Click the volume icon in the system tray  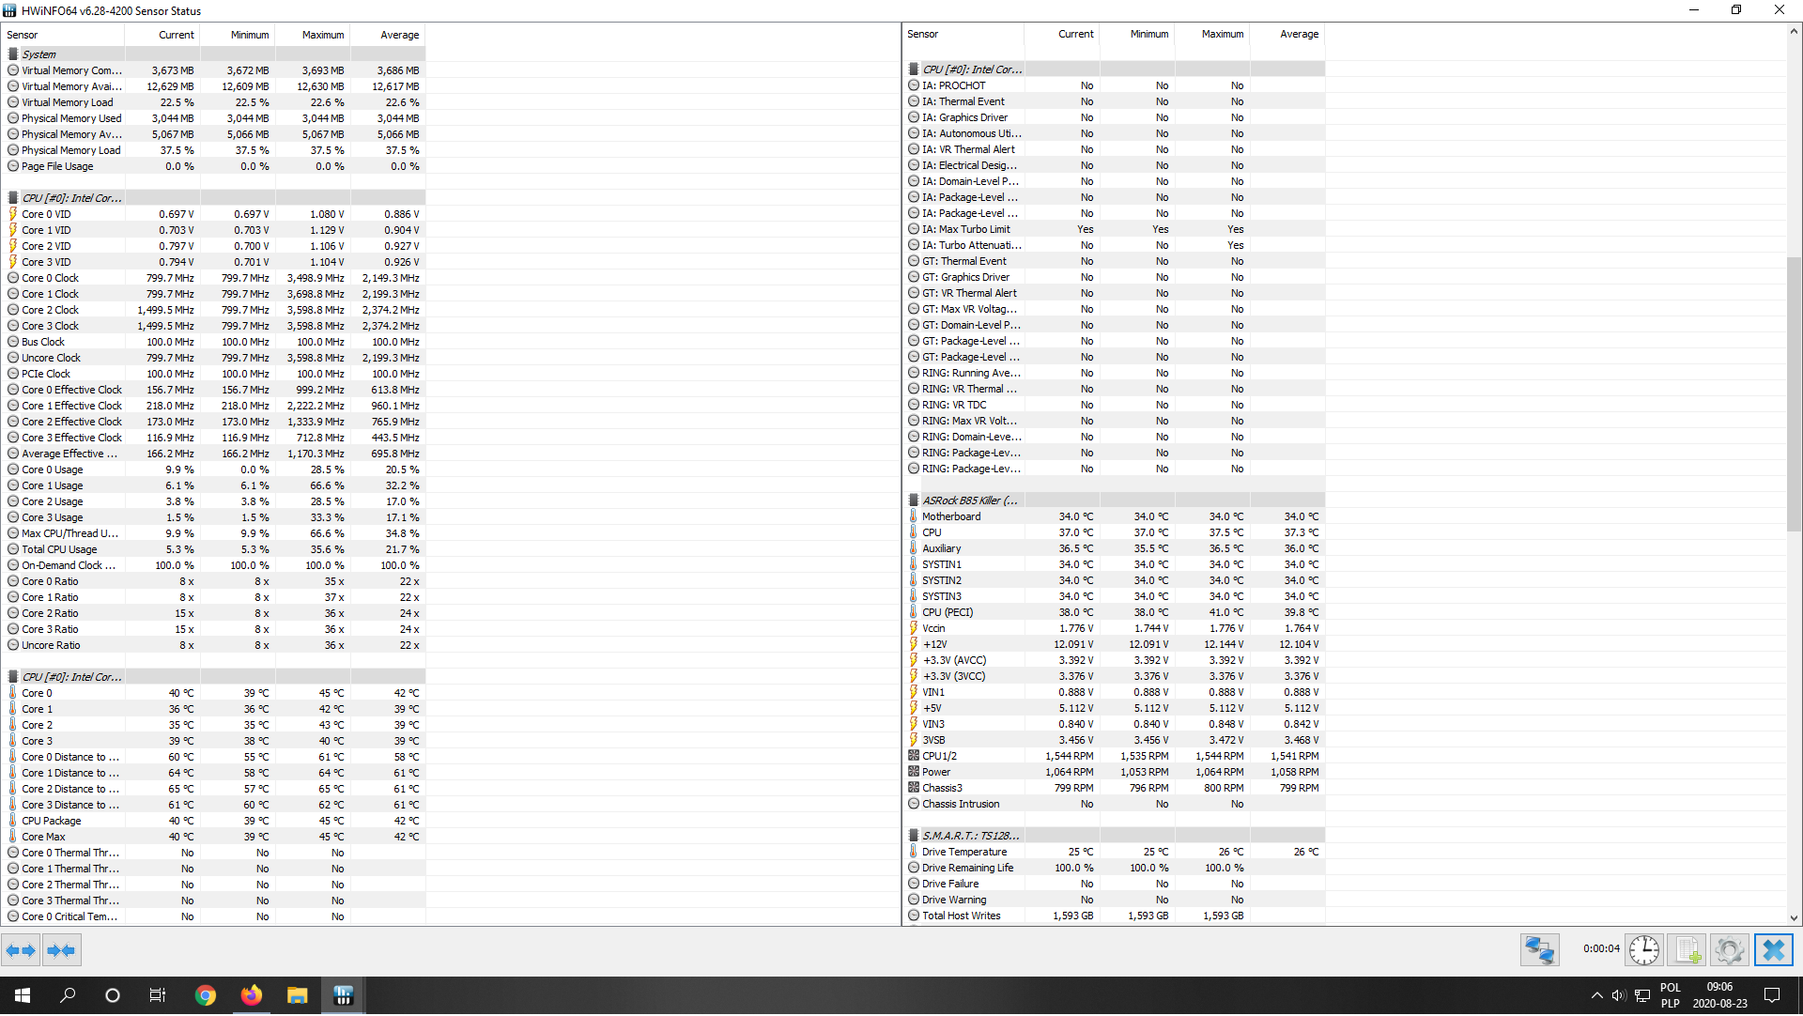[1619, 995]
